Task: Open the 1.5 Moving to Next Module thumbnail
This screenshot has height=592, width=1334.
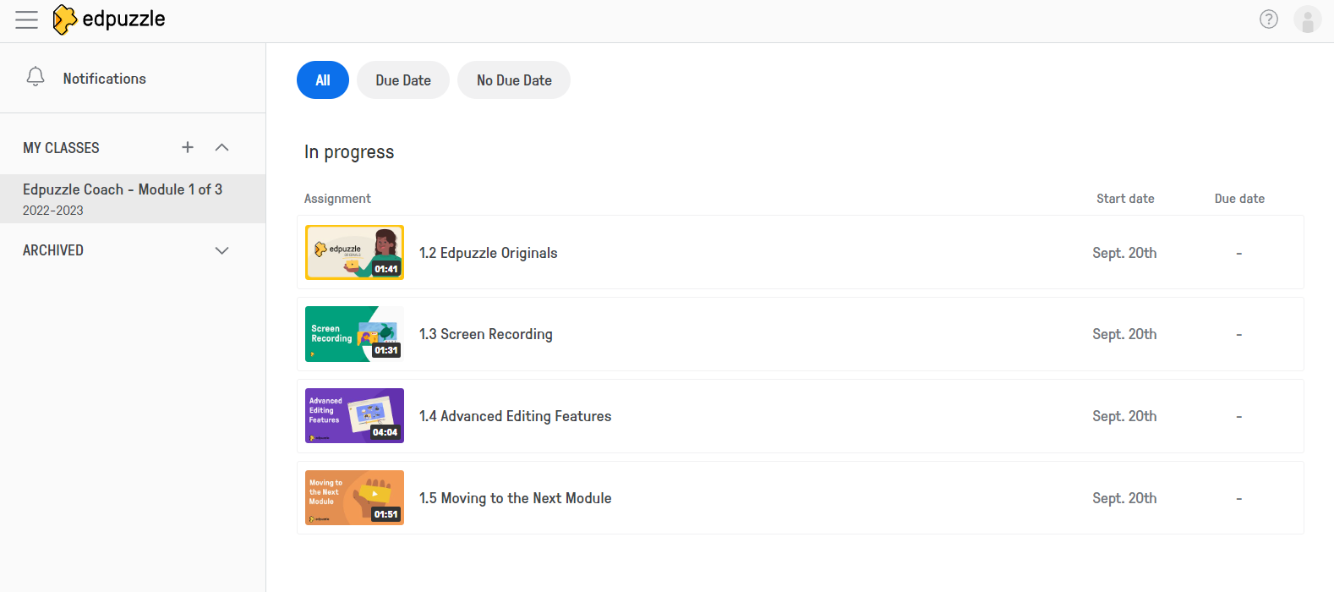Action: pos(354,498)
